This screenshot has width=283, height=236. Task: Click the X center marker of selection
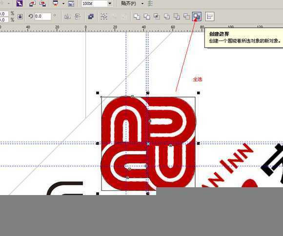[x=148, y=144]
